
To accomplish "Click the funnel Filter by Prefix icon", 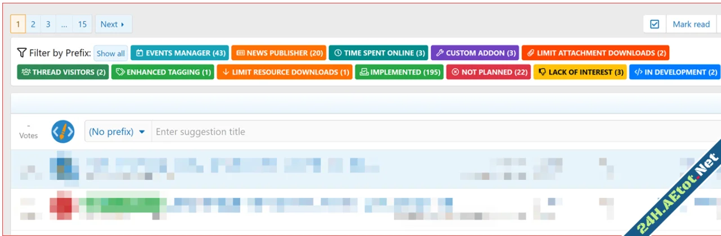I will point(22,53).
